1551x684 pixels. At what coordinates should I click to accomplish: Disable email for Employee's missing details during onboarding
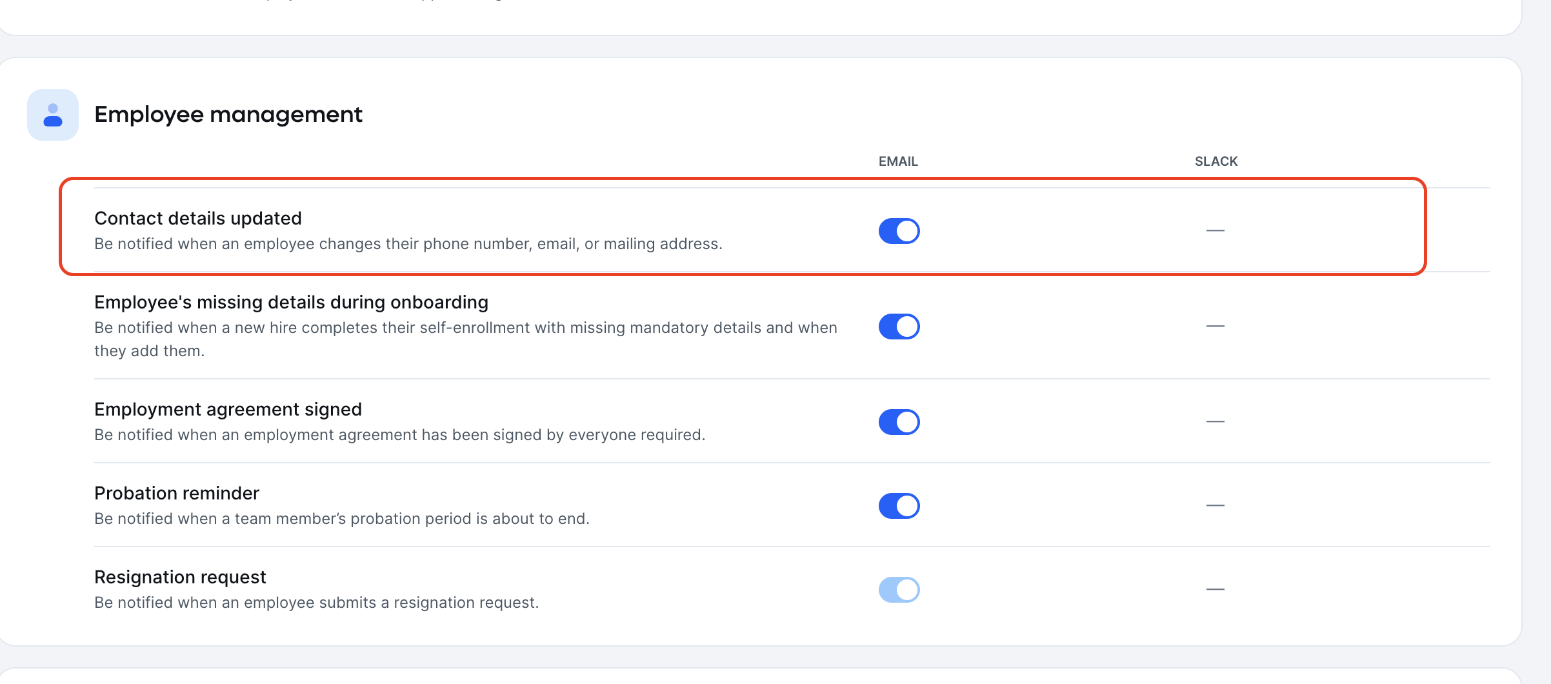899,327
